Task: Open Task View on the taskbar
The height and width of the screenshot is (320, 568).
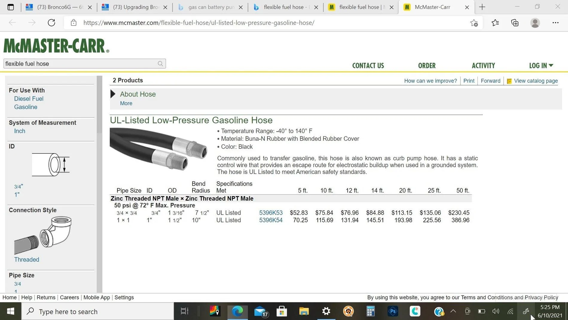Action: point(184,311)
